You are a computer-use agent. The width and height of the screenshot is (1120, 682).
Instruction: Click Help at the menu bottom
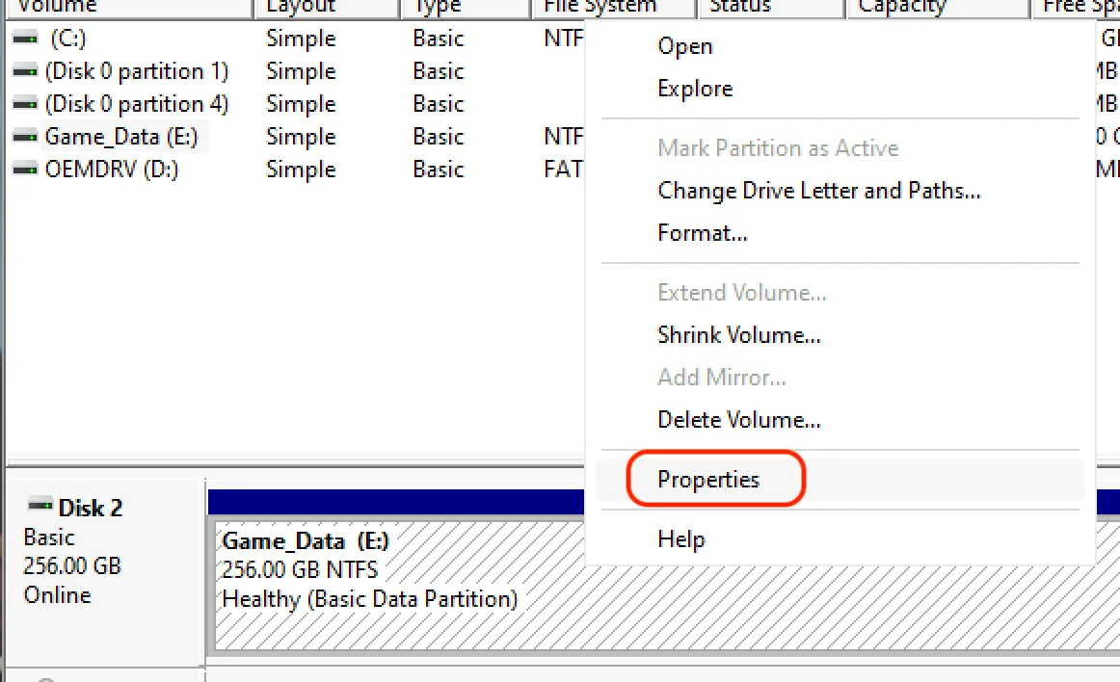click(x=681, y=538)
